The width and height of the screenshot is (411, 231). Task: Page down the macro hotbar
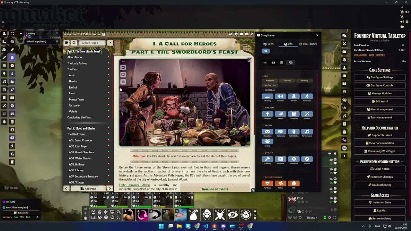255,218
